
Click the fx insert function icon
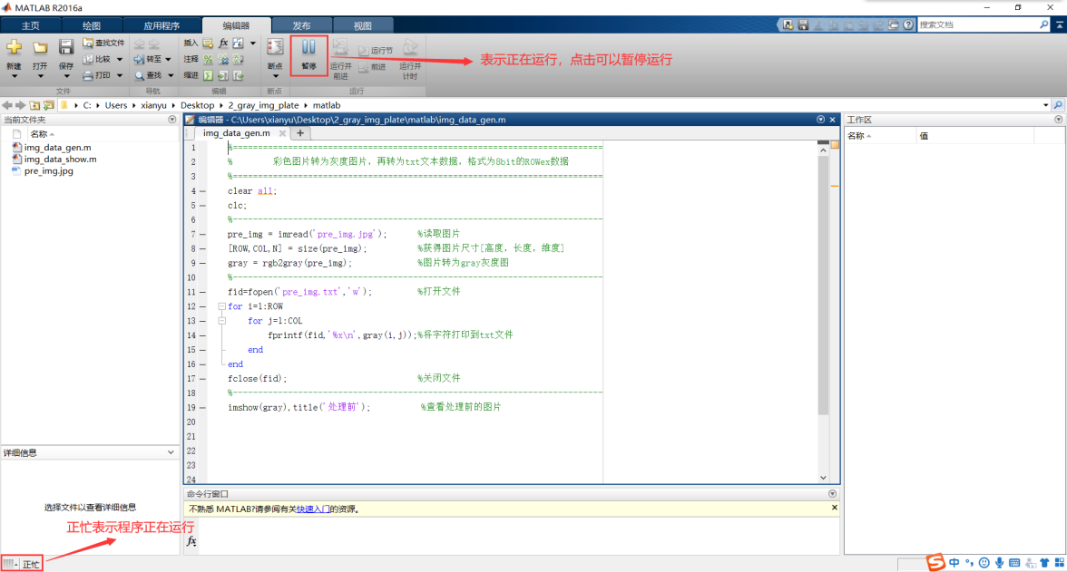point(223,43)
